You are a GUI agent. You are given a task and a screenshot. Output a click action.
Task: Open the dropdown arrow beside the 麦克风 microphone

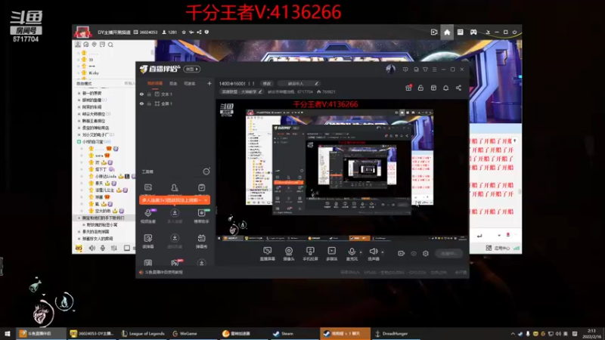[x=361, y=252]
